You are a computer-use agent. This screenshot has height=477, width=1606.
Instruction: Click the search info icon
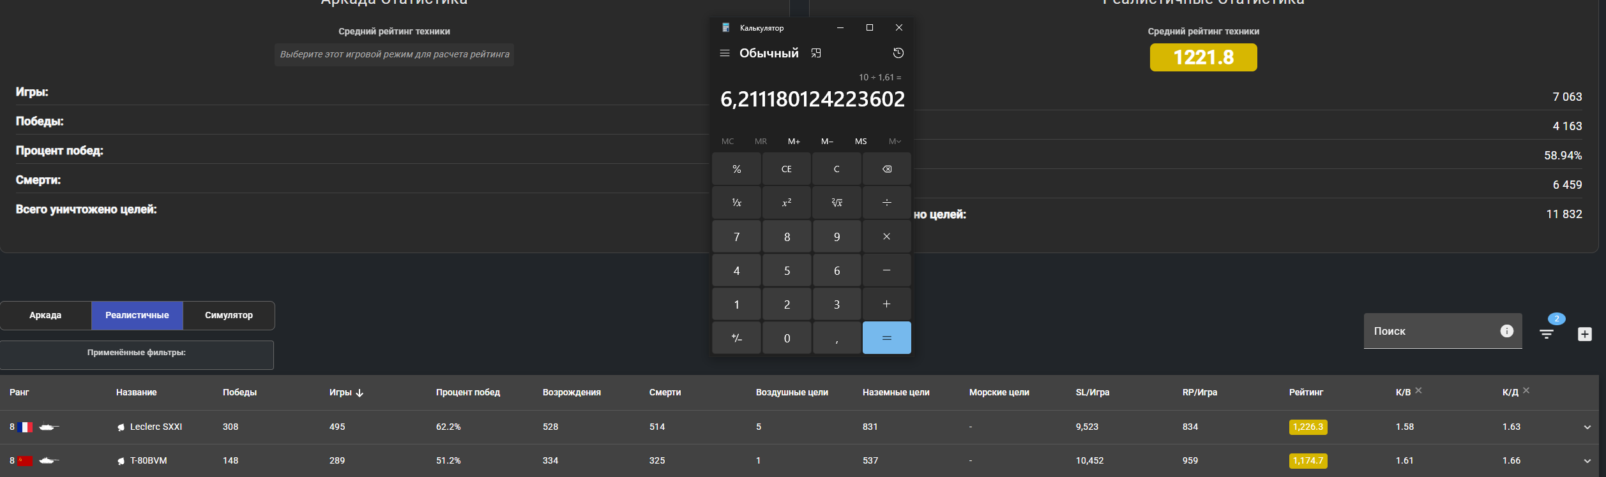[x=1506, y=331]
